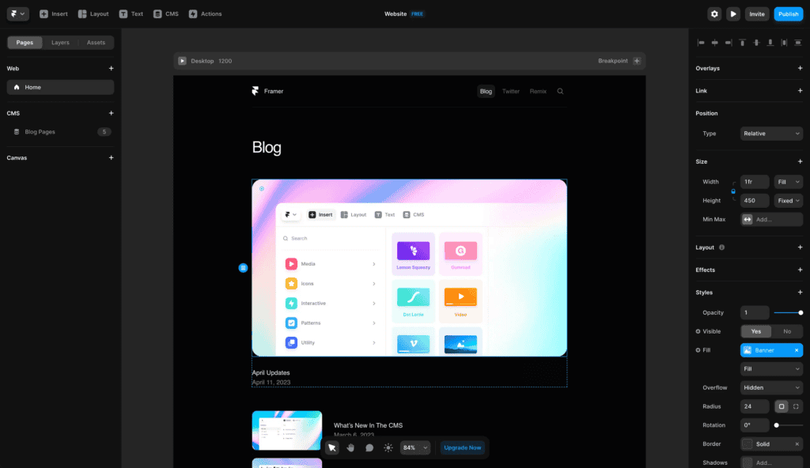Screen dimensions: 810x468
Task: Select the comment tool
Action: [369, 448]
